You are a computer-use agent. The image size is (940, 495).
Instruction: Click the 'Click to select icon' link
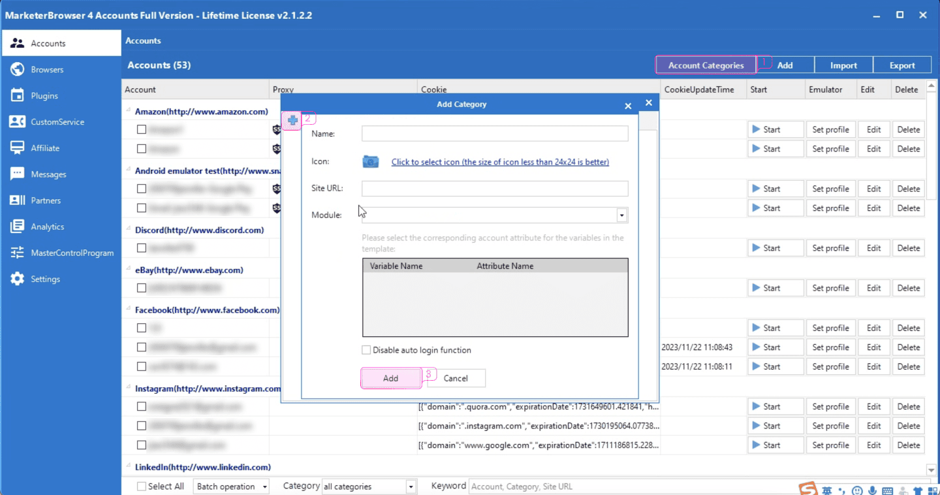pyautogui.click(x=500, y=162)
